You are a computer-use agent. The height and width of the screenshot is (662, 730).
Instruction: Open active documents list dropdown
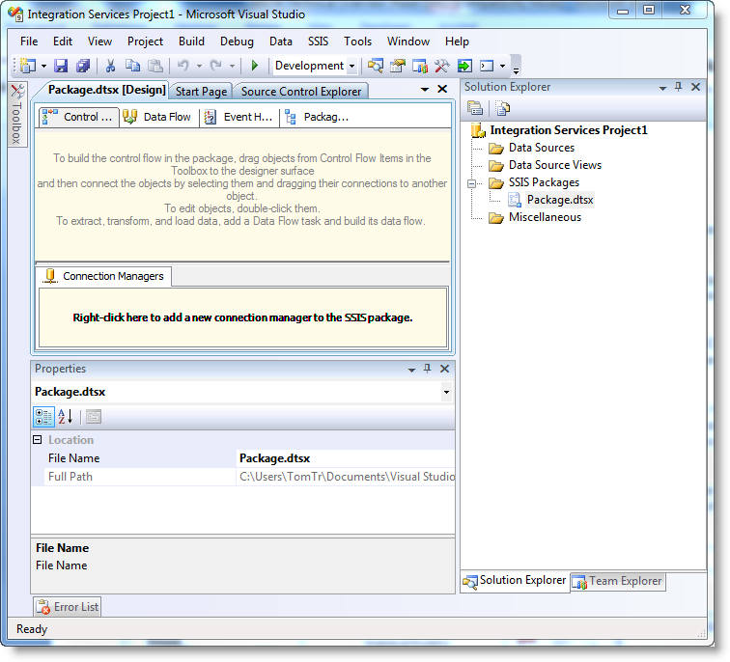click(425, 89)
